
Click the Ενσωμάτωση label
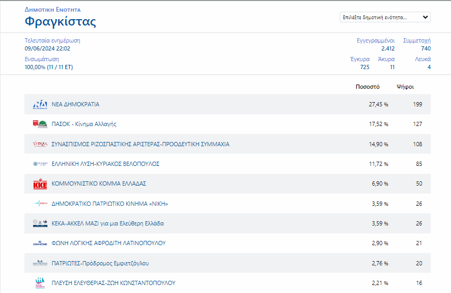42,59
